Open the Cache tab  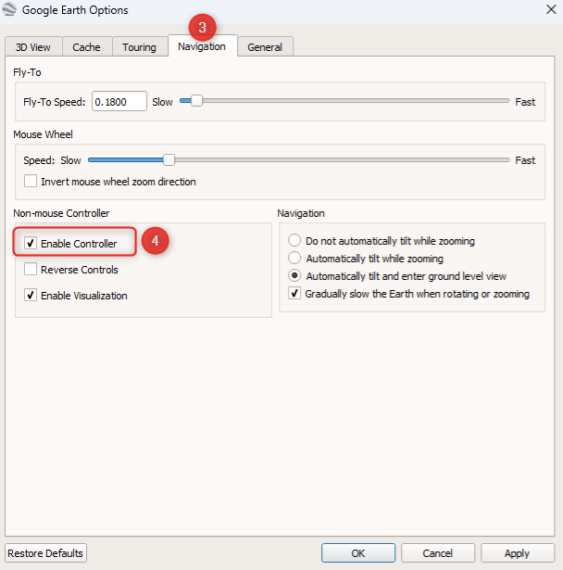[x=87, y=47]
